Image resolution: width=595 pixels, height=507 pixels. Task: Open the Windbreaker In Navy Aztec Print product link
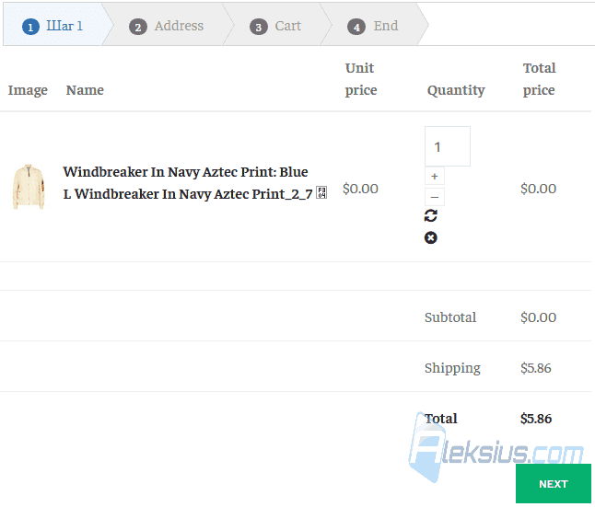188,183
